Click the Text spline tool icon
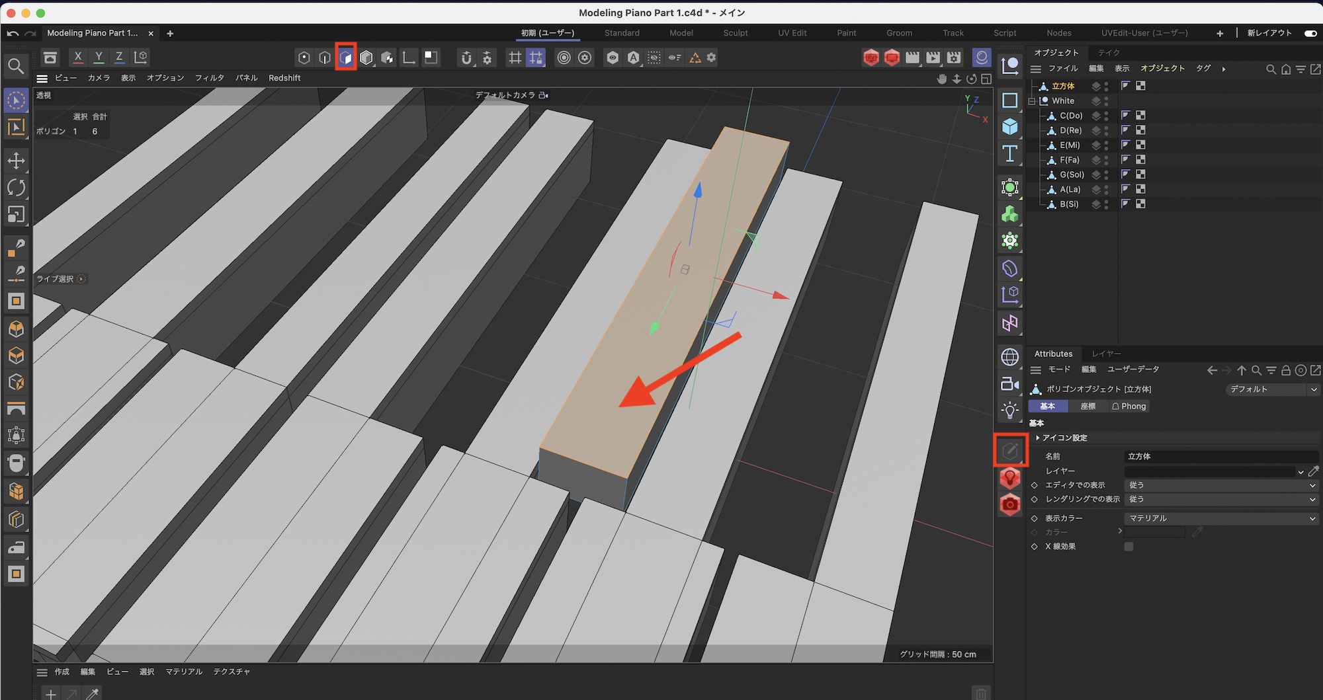1323x700 pixels. click(x=1009, y=154)
